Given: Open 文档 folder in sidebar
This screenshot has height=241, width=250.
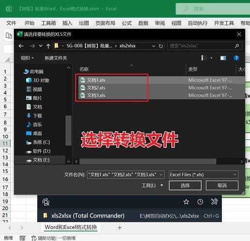Looking at the screenshot, I should point(34,107).
